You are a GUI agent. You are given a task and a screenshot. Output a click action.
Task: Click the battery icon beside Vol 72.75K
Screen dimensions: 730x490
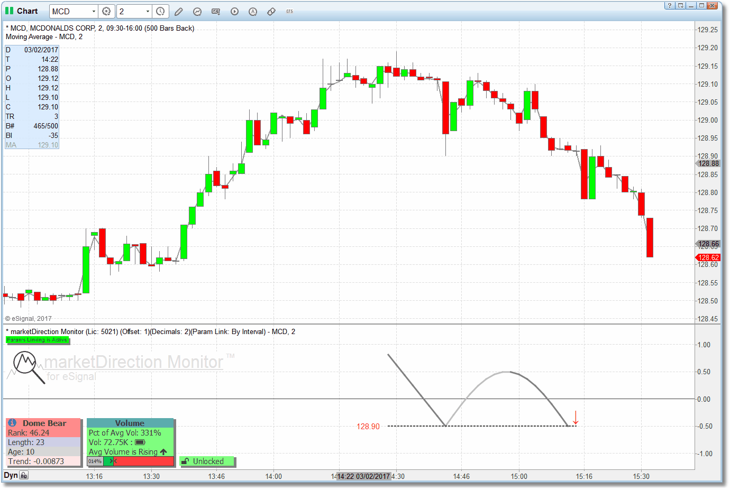point(140,442)
